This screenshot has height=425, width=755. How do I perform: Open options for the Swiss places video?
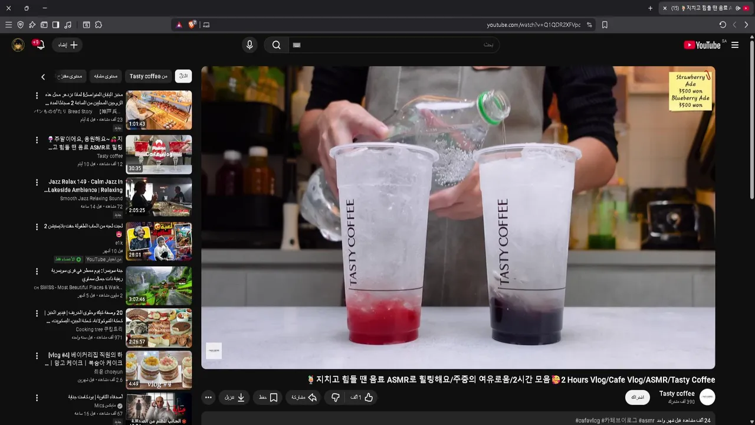point(37,272)
